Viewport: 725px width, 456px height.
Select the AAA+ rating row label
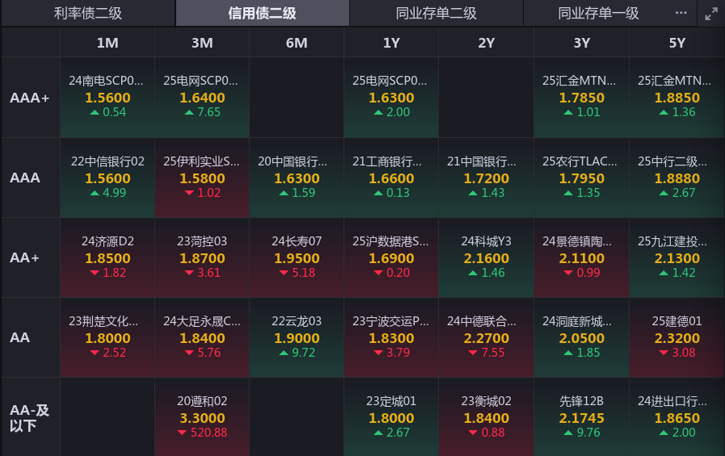click(x=31, y=98)
